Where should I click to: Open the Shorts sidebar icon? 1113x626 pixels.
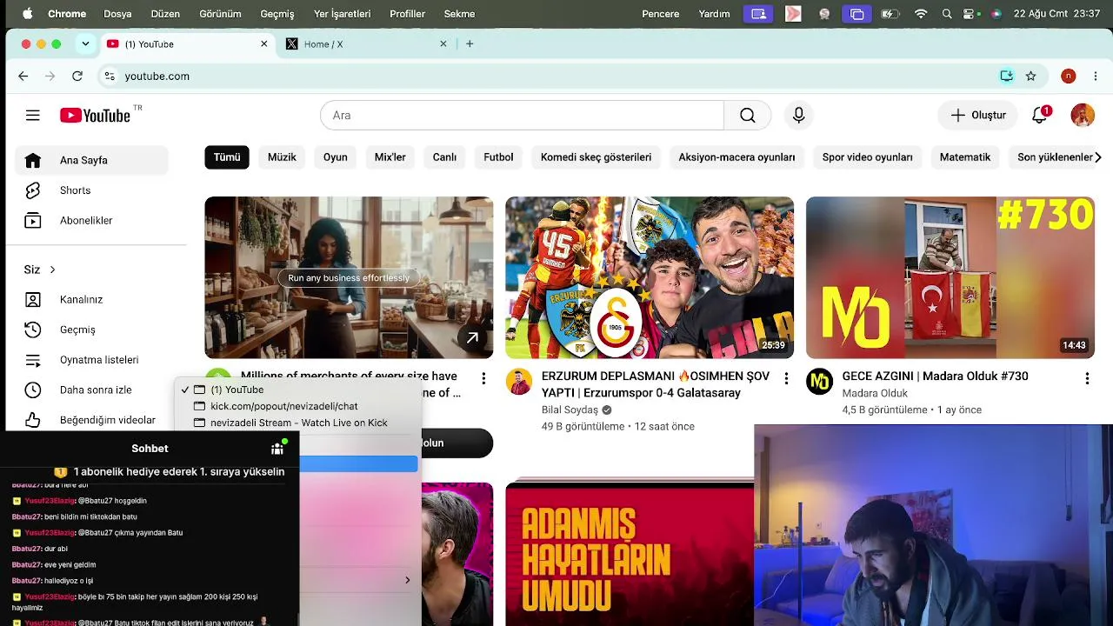[x=33, y=190]
